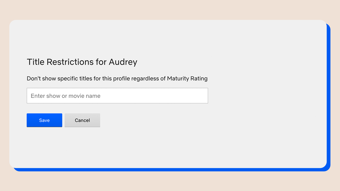Click the 'Save' label text

coord(44,120)
